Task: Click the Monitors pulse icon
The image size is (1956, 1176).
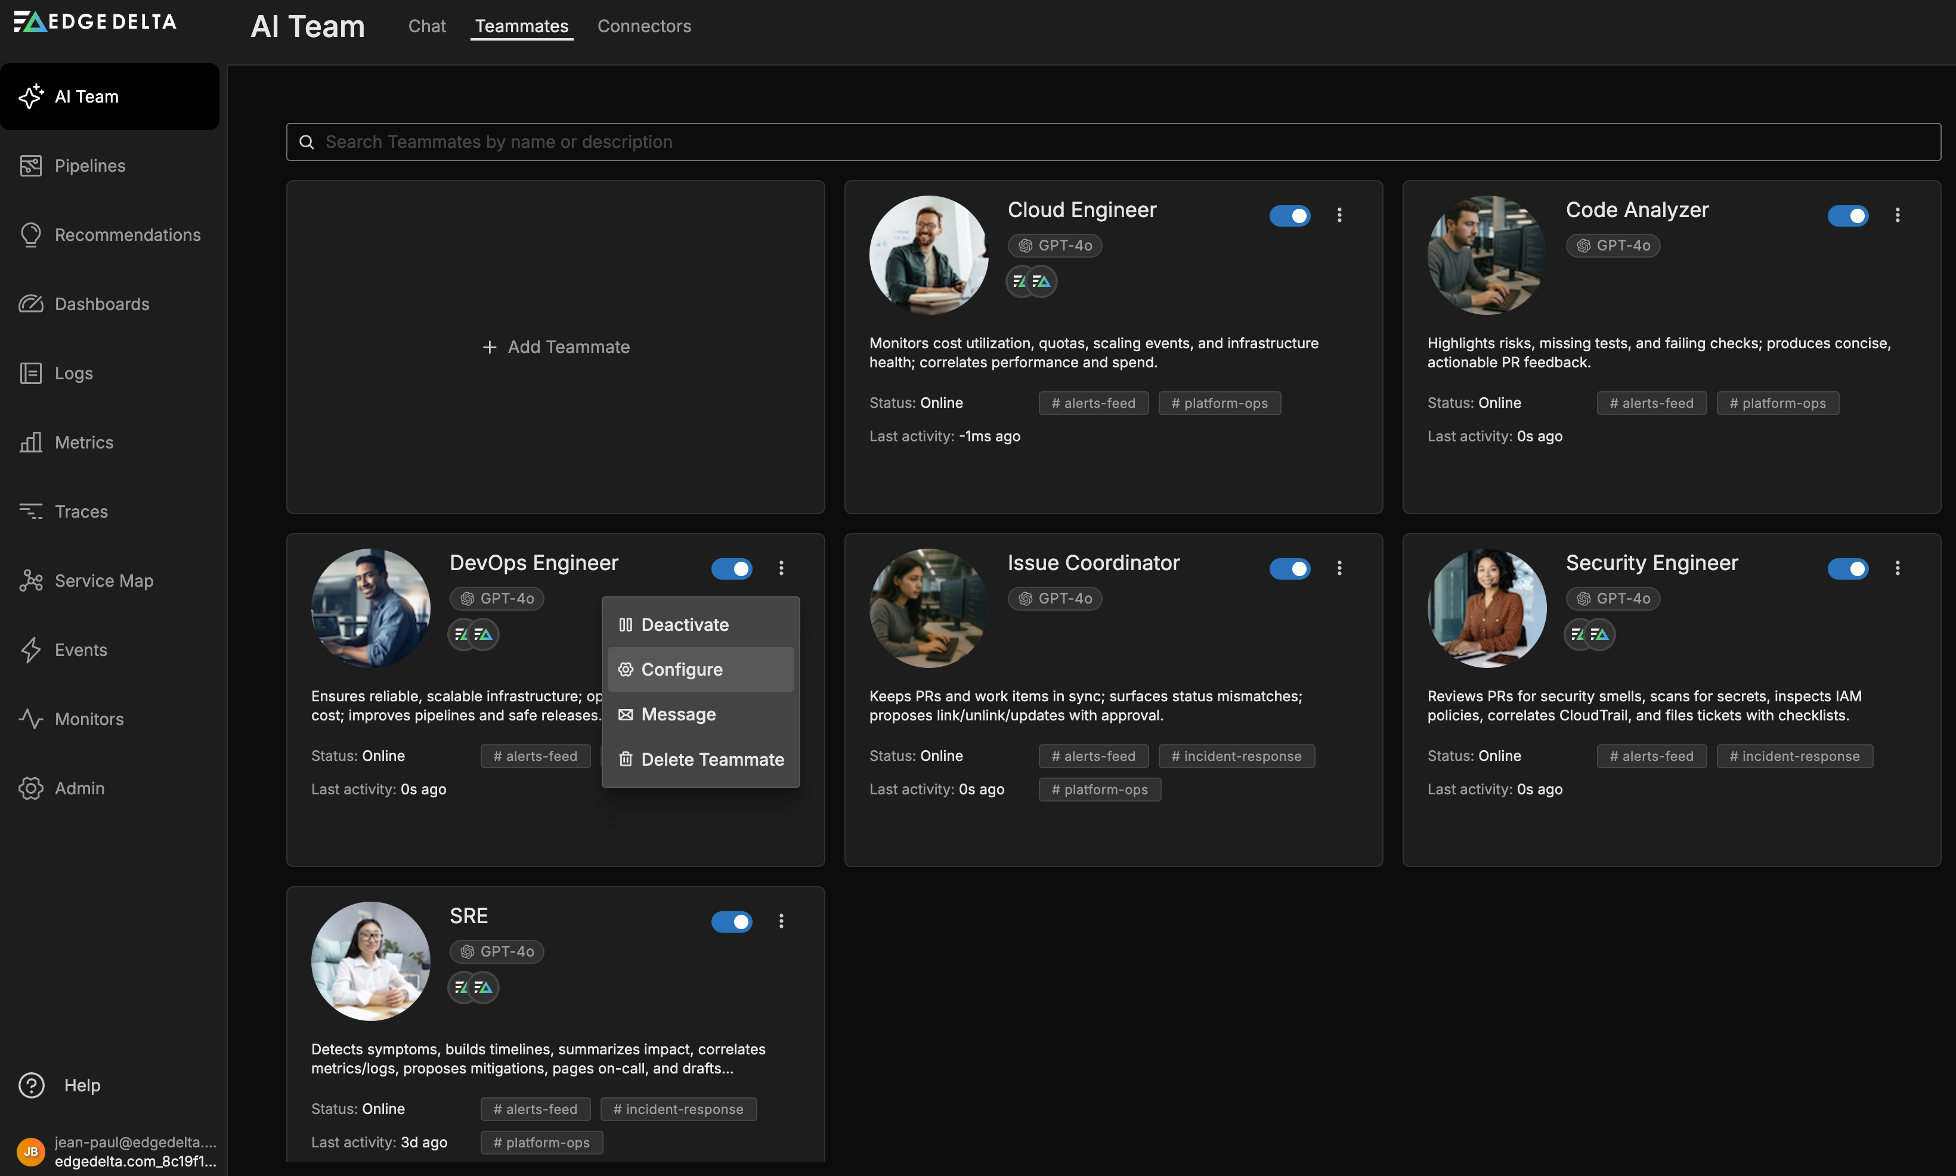Action: [31, 719]
